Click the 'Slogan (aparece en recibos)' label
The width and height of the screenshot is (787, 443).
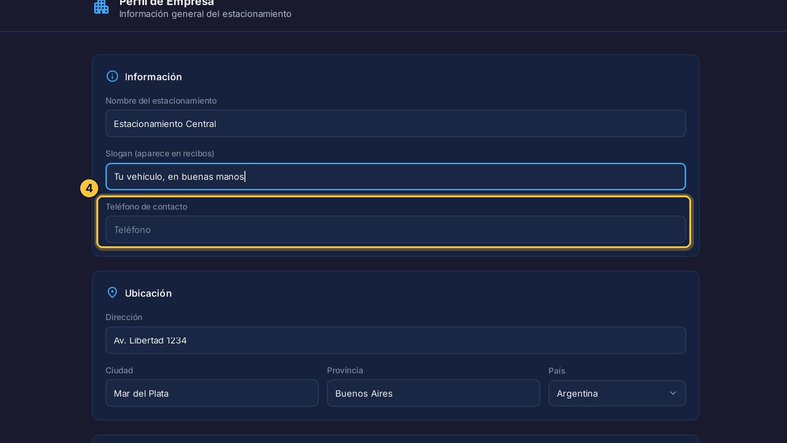click(160, 153)
